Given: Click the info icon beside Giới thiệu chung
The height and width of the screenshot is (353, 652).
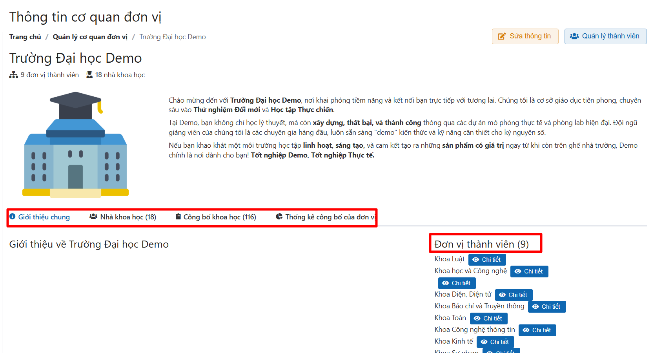Looking at the screenshot, I should click(x=13, y=217).
